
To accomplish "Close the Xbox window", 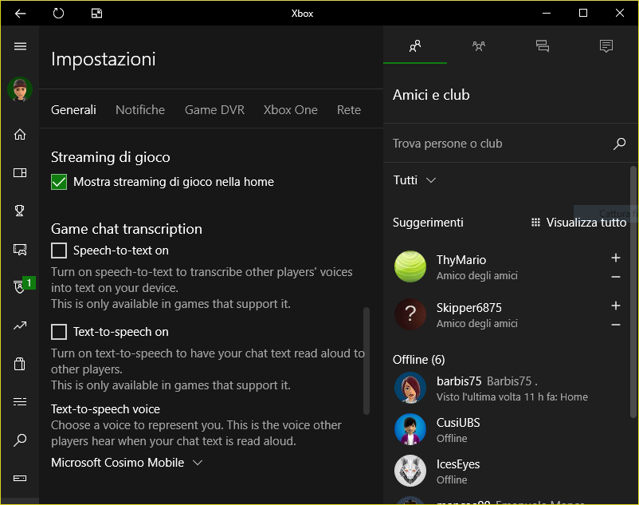I will 619,13.
